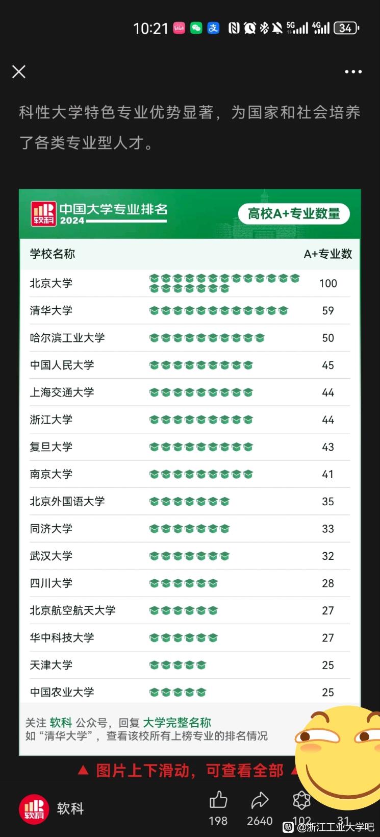This screenshot has width=380, height=837.
Task: Open the three-dot more options menu
Action: coord(353,72)
